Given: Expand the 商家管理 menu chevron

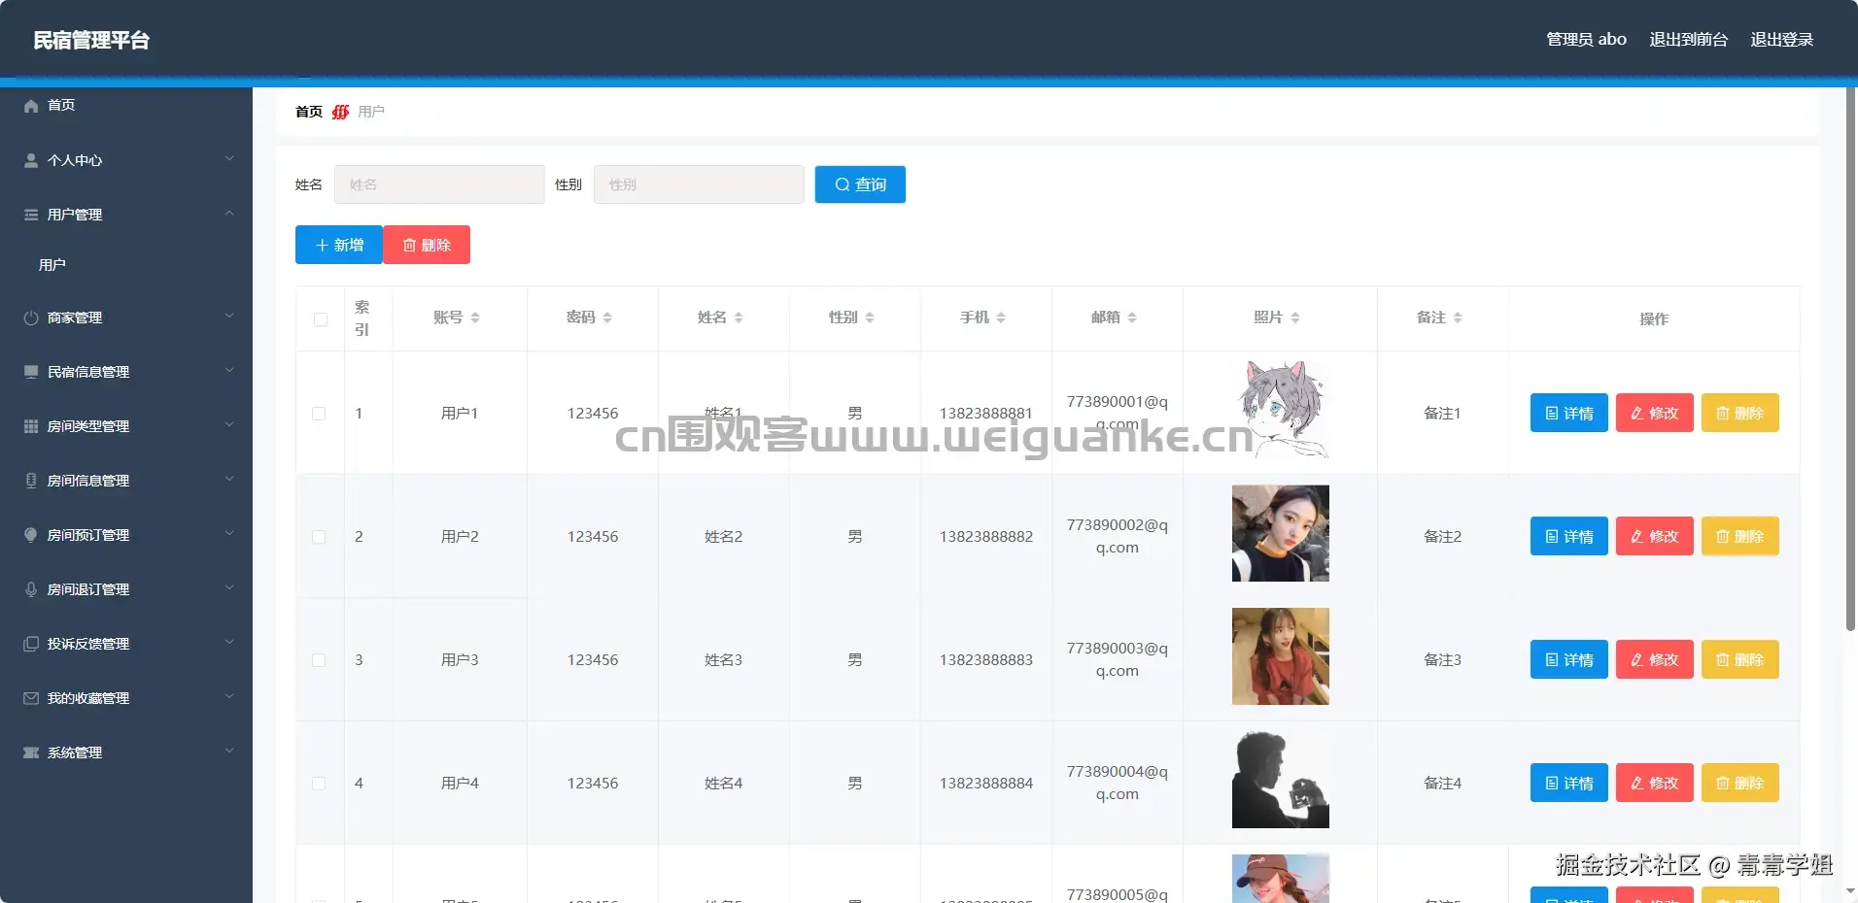Looking at the screenshot, I should click(229, 317).
